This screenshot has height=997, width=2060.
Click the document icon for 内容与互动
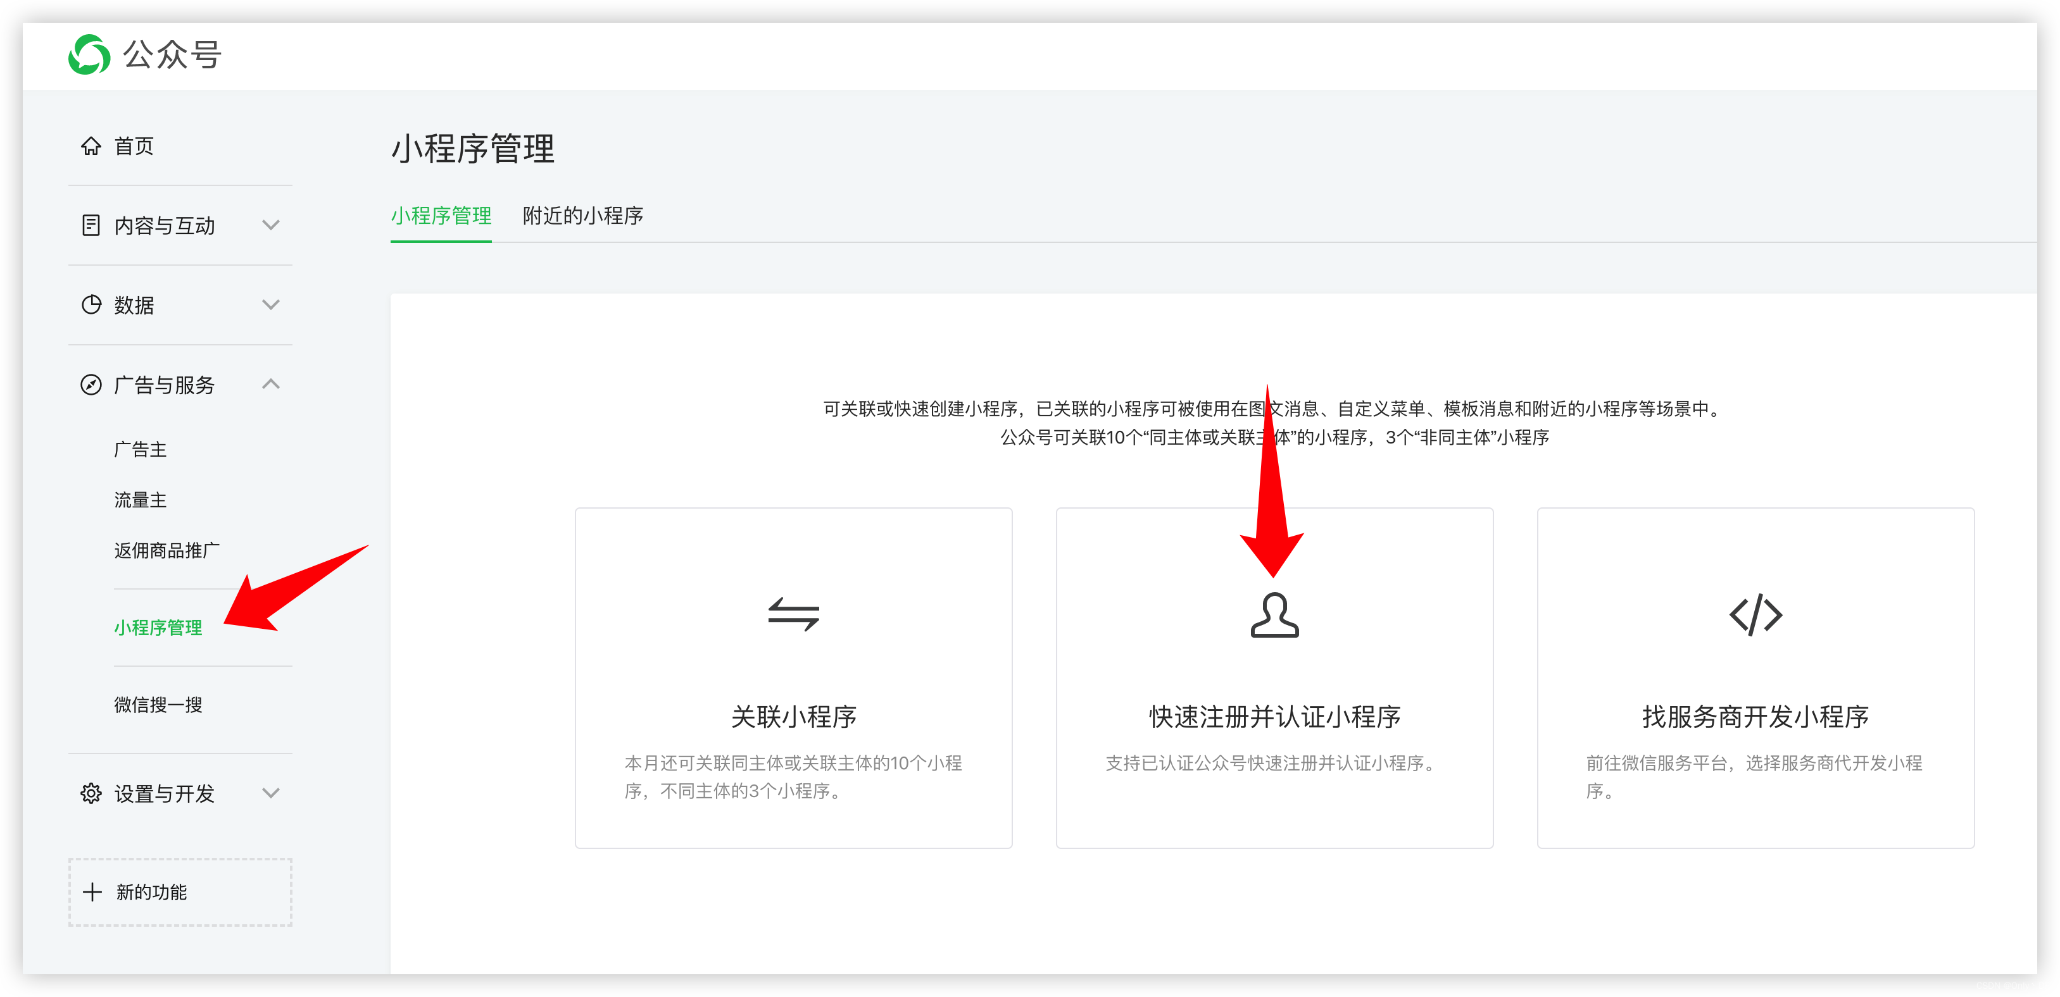(91, 225)
